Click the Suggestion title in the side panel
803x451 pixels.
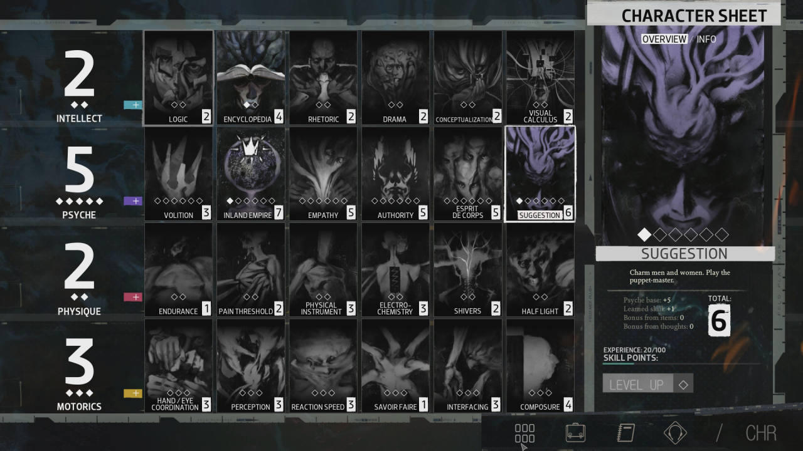(x=684, y=254)
